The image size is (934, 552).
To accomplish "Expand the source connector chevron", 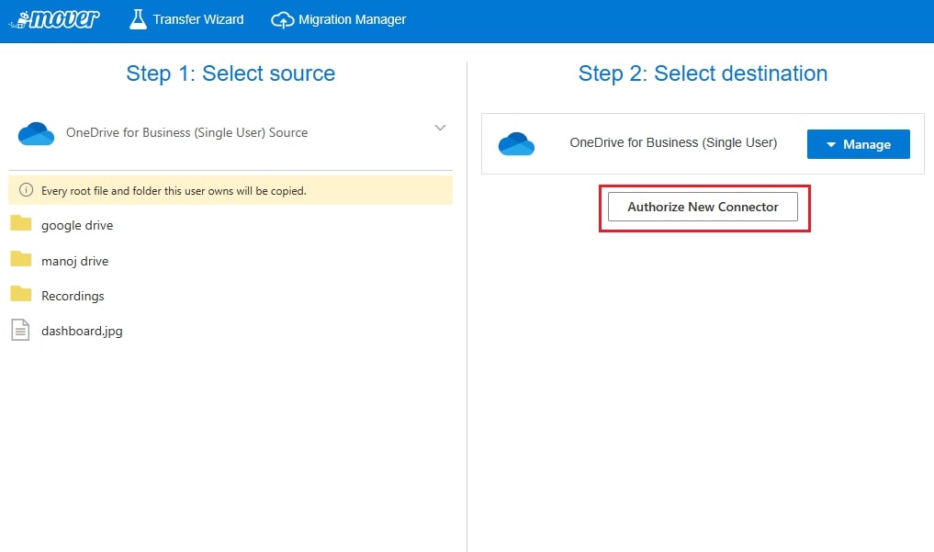I will click(440, 128).
